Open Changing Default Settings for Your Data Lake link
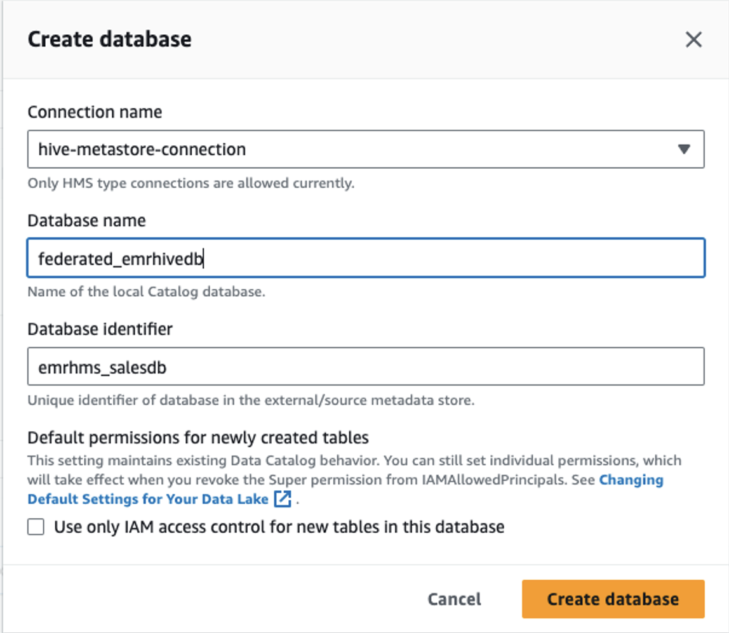 (147, 499)
